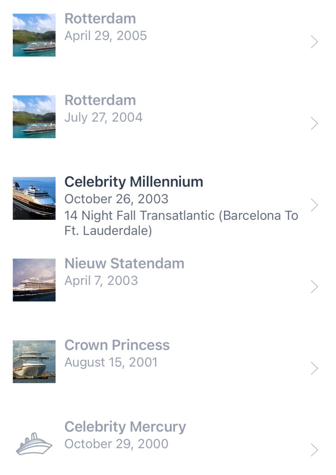Select the Celebrity Millennium ship thumbnail
Screen dimensions: 336x475
[x=34, y=198]
